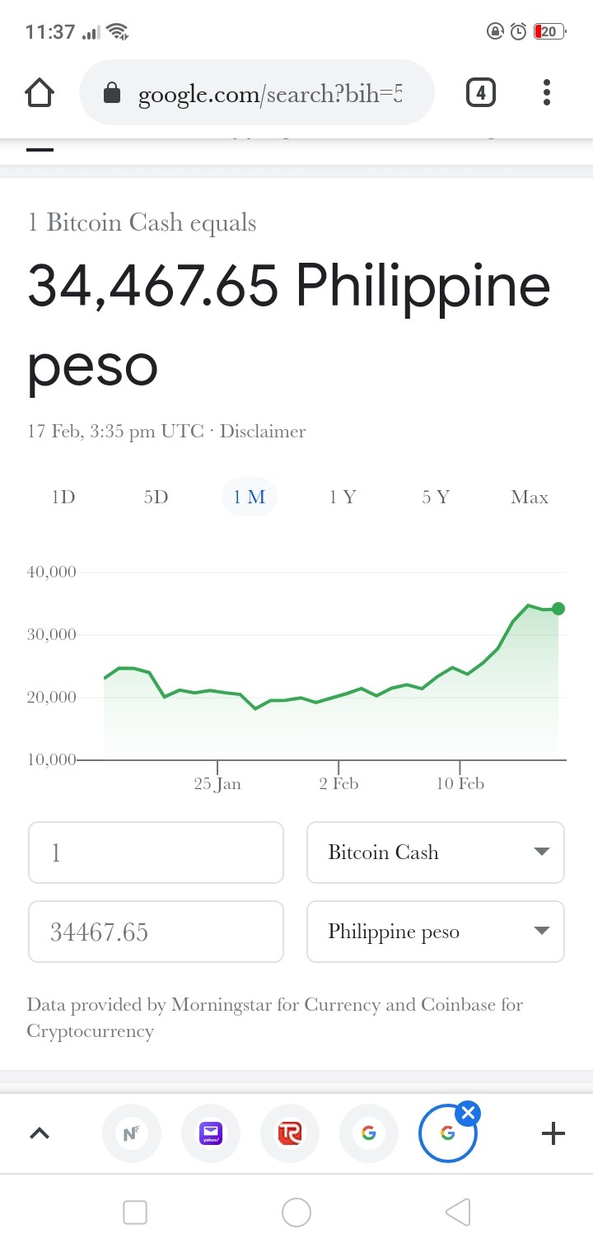Show the Max chart range
This screenshot has height=1252, width=593.
click(529, 497)
